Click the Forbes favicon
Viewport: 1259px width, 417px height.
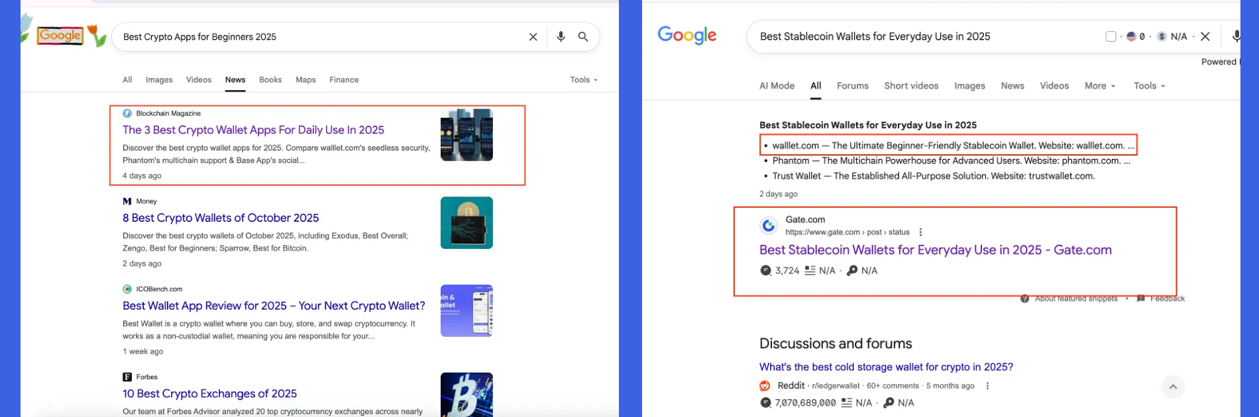(x=127, y=377)
